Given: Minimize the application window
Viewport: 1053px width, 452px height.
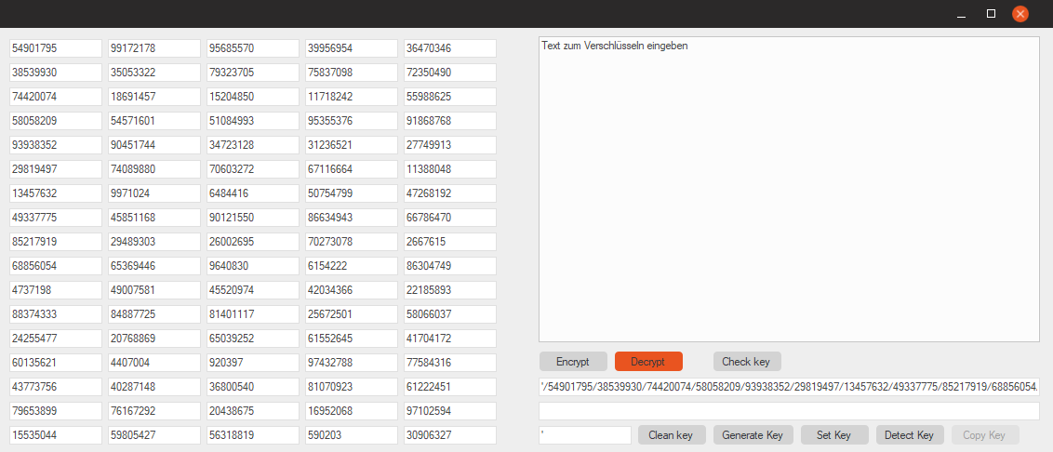Looking at the screenshot, I should 961,14.
